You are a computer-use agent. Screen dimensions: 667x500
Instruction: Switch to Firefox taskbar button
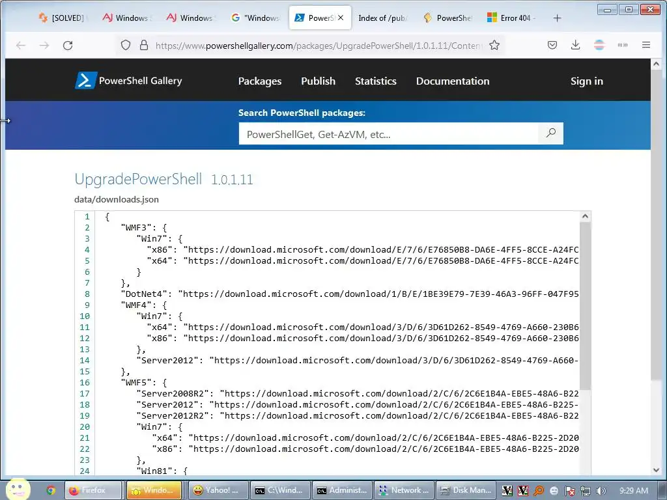92,490
